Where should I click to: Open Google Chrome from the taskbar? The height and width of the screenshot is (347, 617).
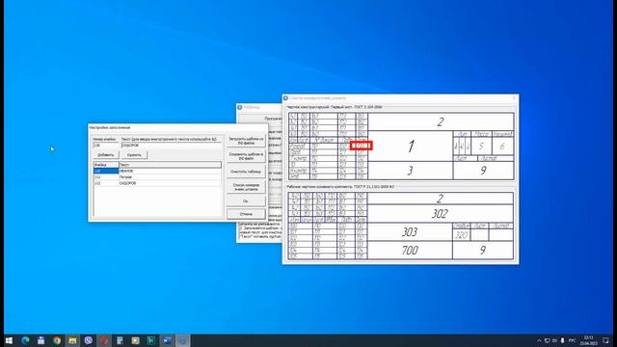tap(57, 340)
